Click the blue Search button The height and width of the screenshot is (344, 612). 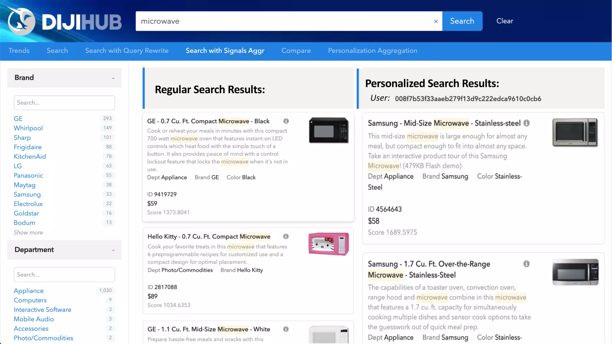click(x=462, y=21)
